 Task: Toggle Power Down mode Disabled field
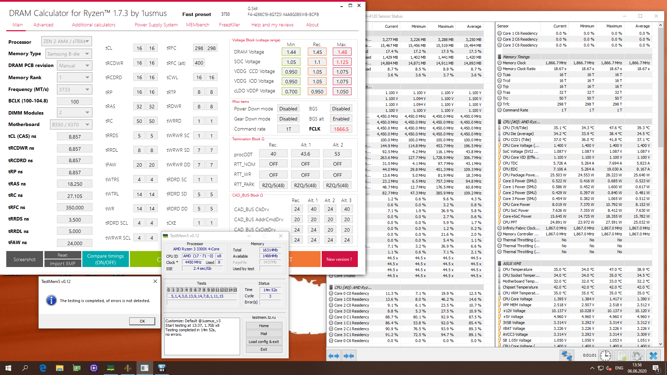[x=288, y=109]
